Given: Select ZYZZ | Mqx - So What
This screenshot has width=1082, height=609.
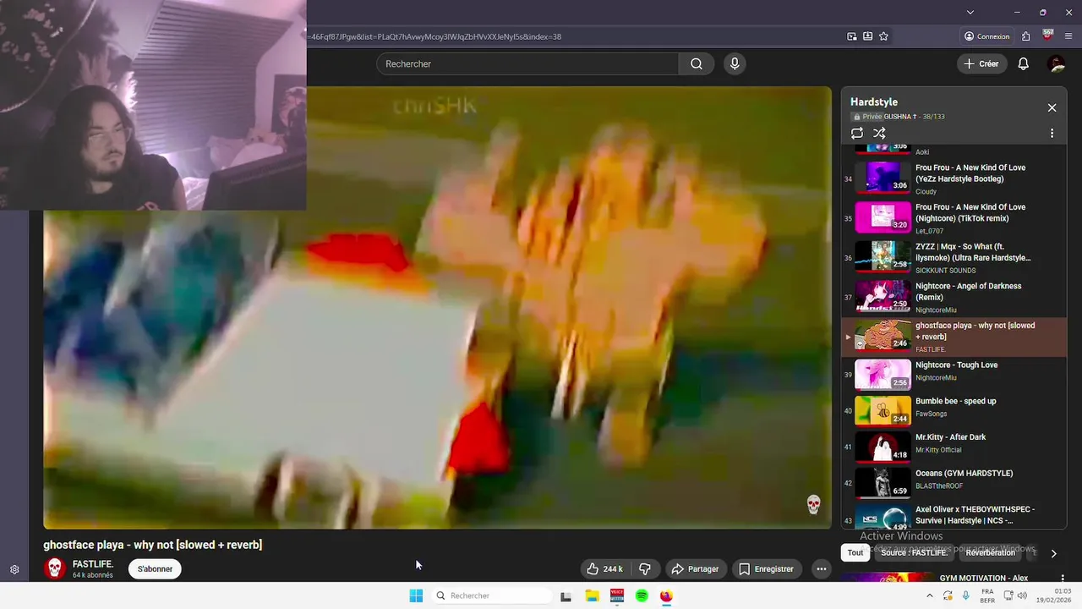Looking at the screenshot, I should tap(954, 258).
